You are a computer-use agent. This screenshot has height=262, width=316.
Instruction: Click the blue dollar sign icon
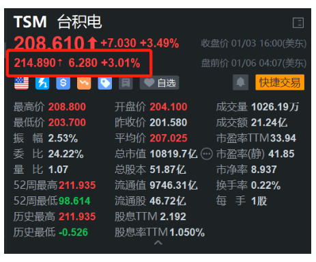(63, 83)
